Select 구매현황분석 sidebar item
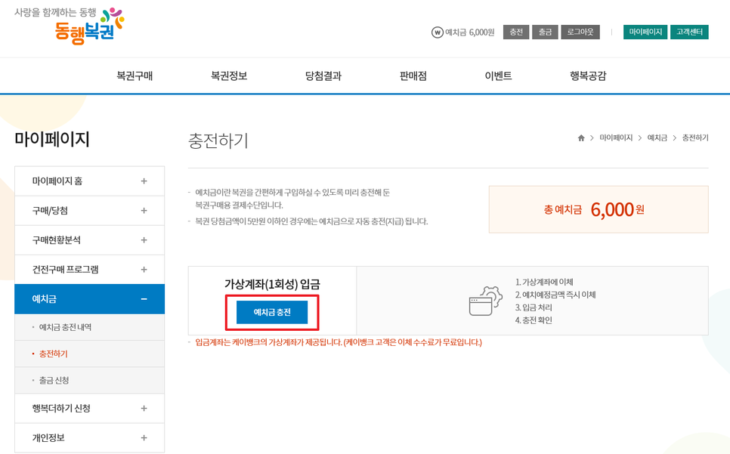This screenshot has width=730, height=454. (x=89, y=240)
